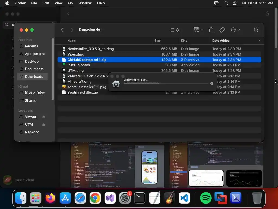Open the Finder menu
Screen dimensions: 278x209
tap(20, 3)
